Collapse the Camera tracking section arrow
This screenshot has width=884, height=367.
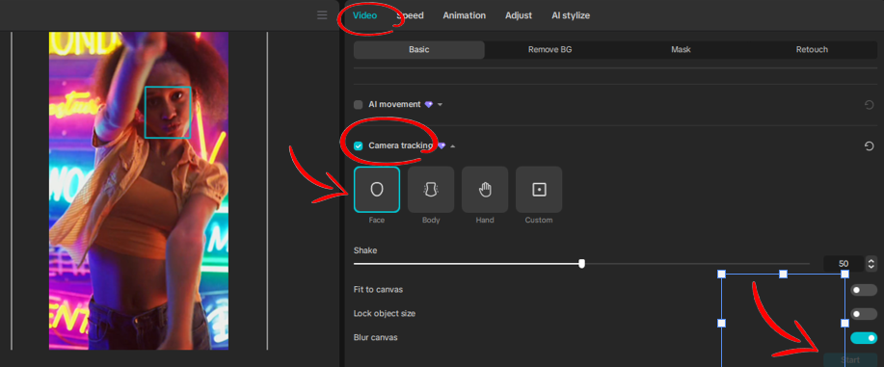point(452,146)
